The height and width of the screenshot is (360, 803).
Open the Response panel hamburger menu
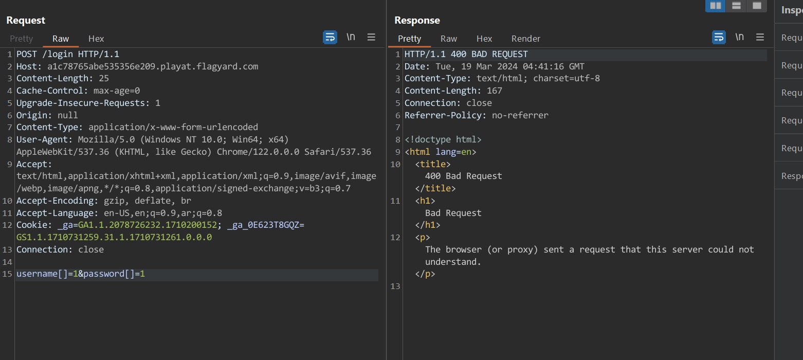coord(760,37)
